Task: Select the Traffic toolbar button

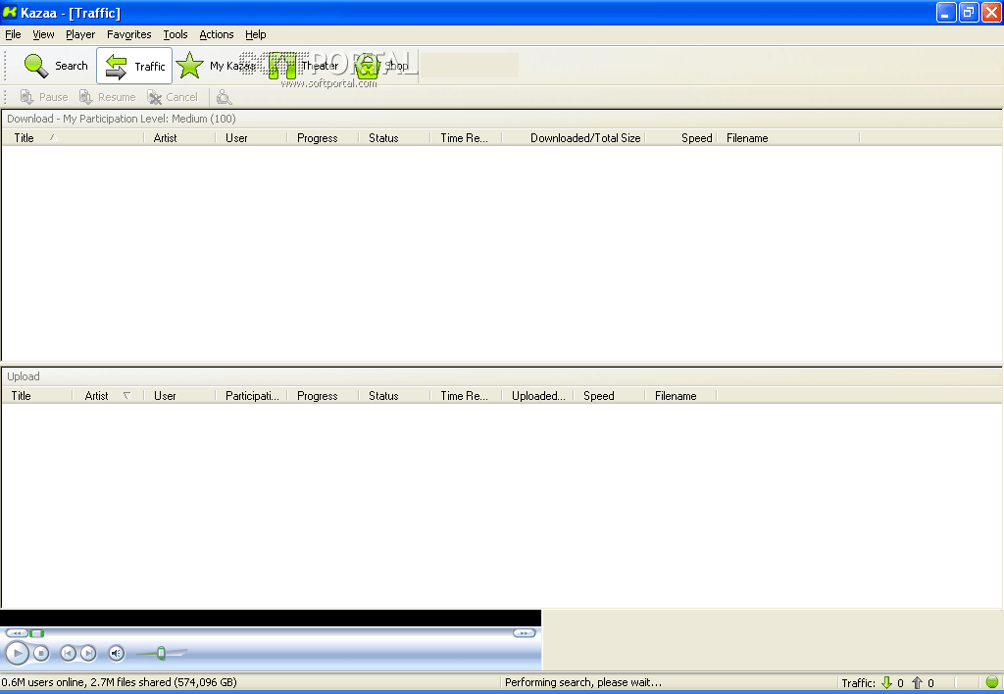Action: (134, 66)
